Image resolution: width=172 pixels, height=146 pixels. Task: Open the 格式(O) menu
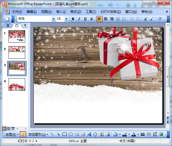point(76,11)
